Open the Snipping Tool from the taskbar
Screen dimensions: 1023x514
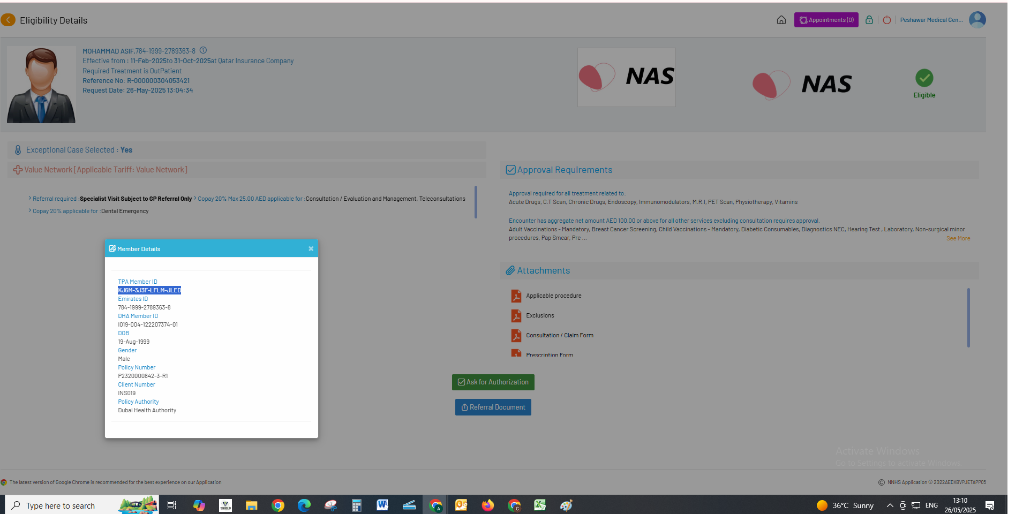pos(330,505)
